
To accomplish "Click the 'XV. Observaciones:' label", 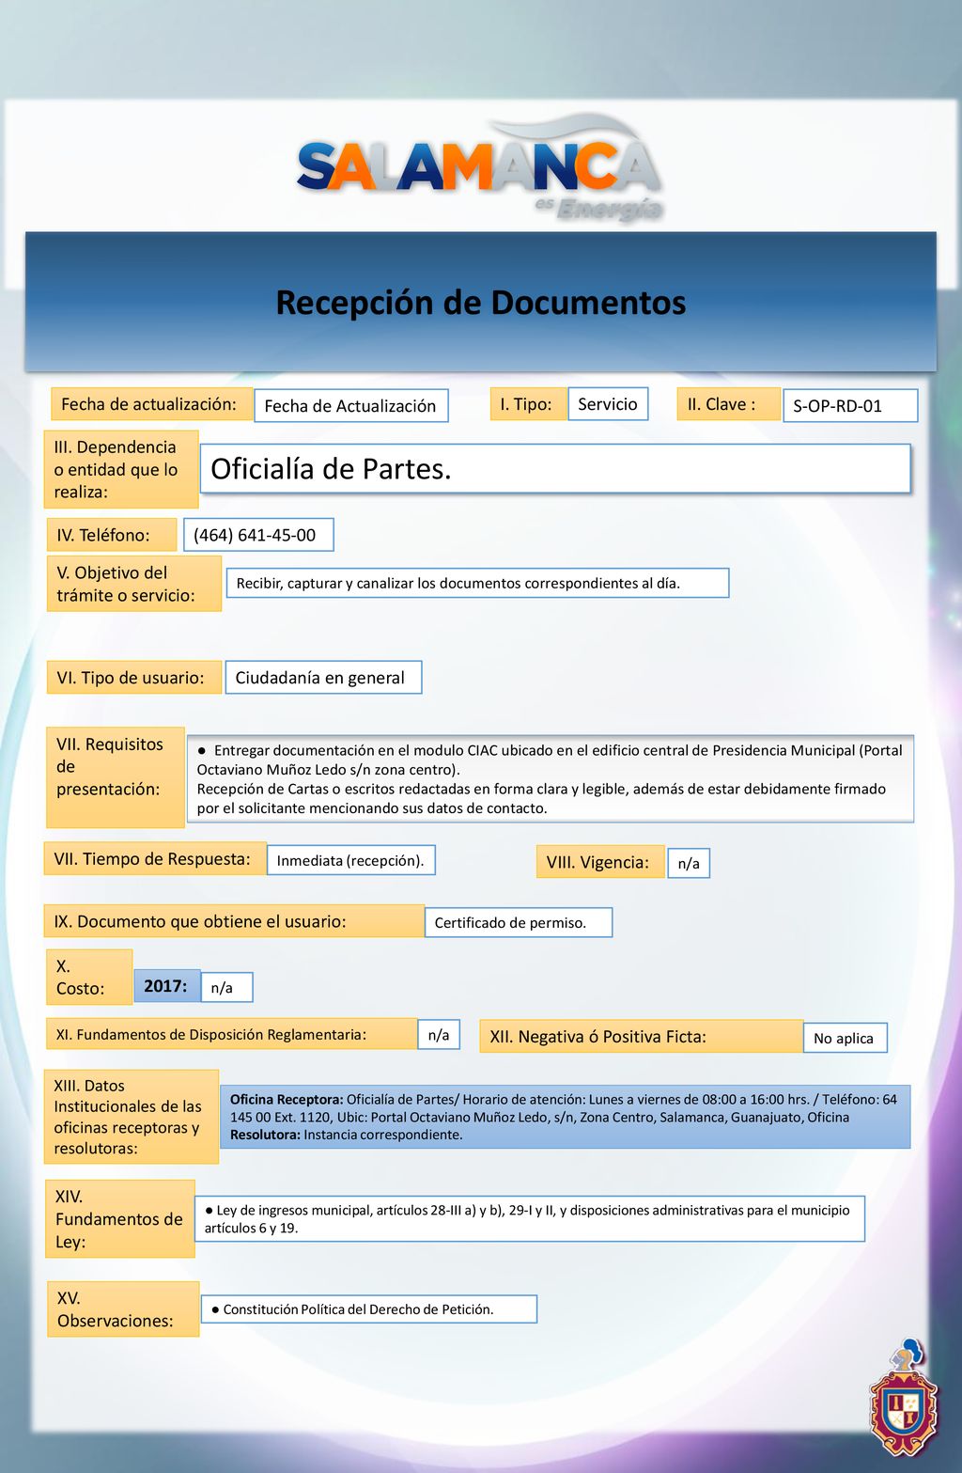I will 123,1308.
